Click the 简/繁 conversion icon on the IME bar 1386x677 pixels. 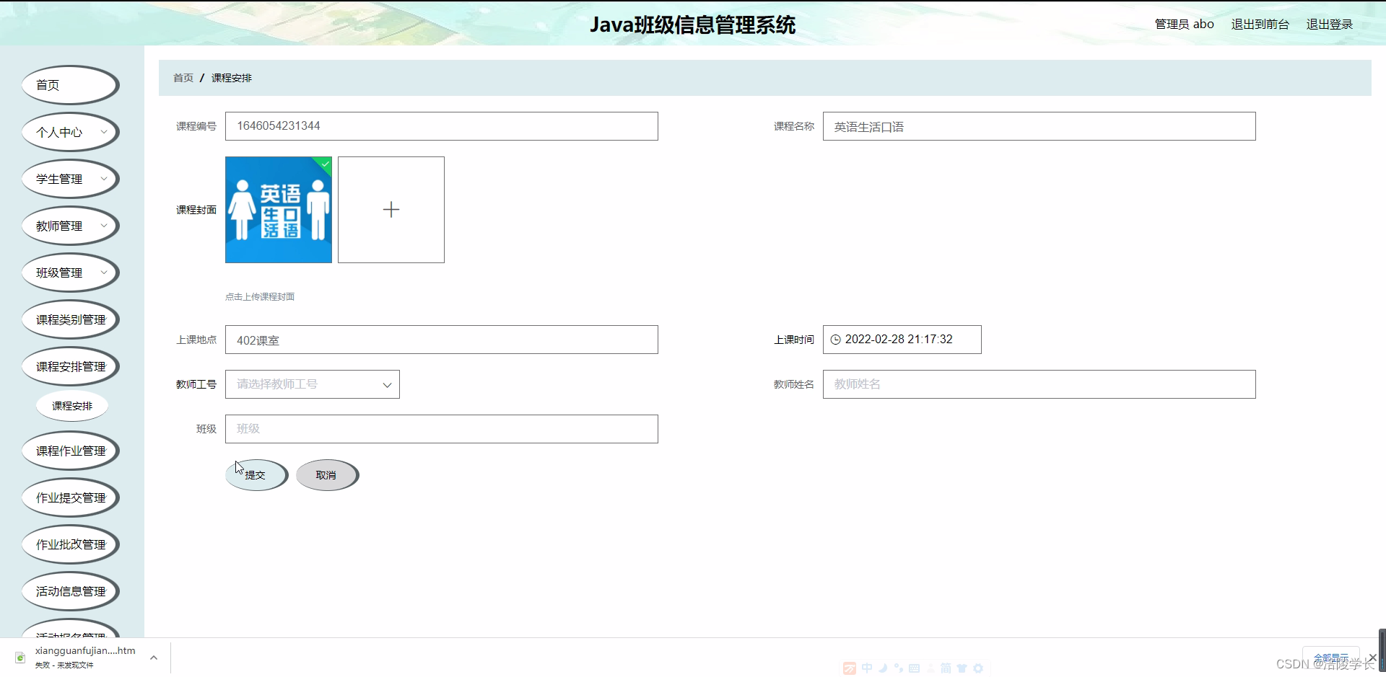click(x=946, y=668)
